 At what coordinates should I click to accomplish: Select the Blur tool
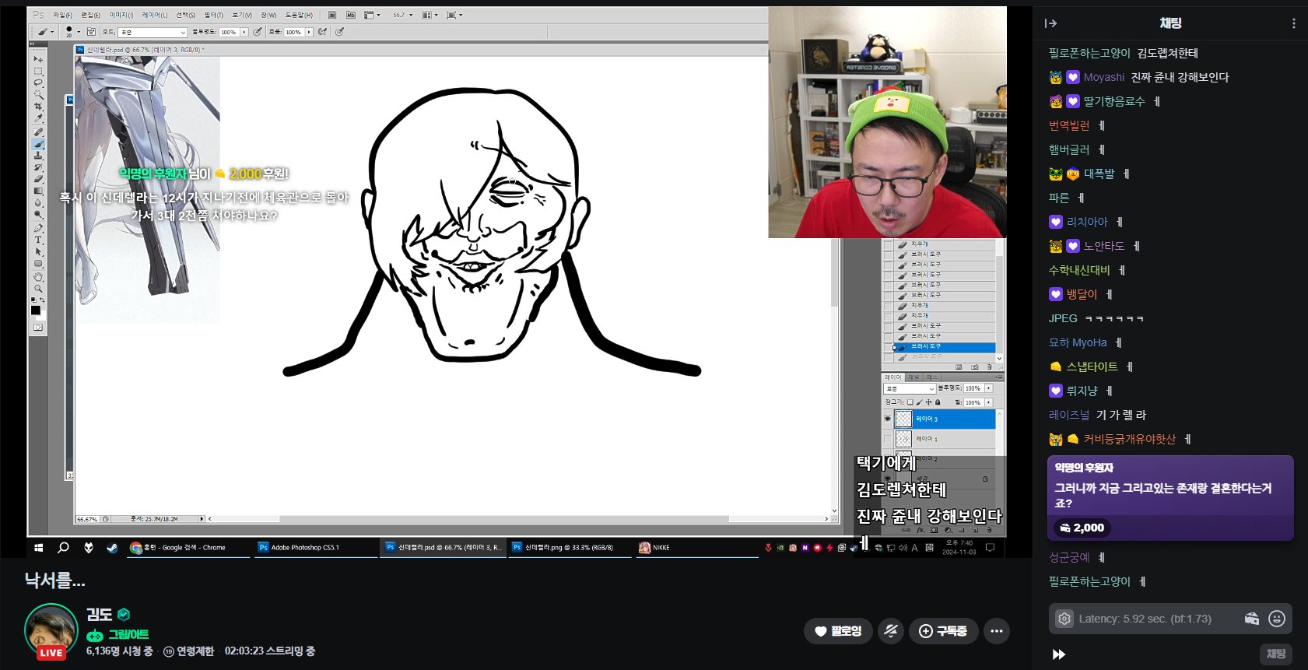pos(38,202)
